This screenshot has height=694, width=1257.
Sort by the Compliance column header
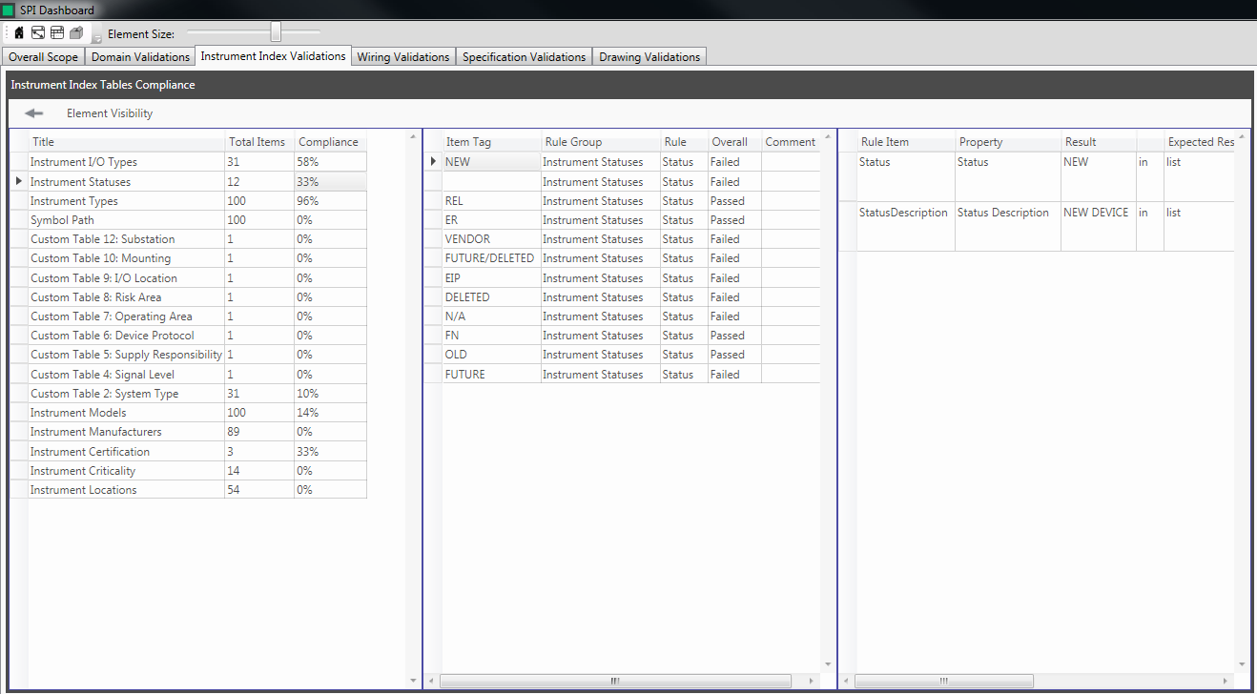click(328, 142)
